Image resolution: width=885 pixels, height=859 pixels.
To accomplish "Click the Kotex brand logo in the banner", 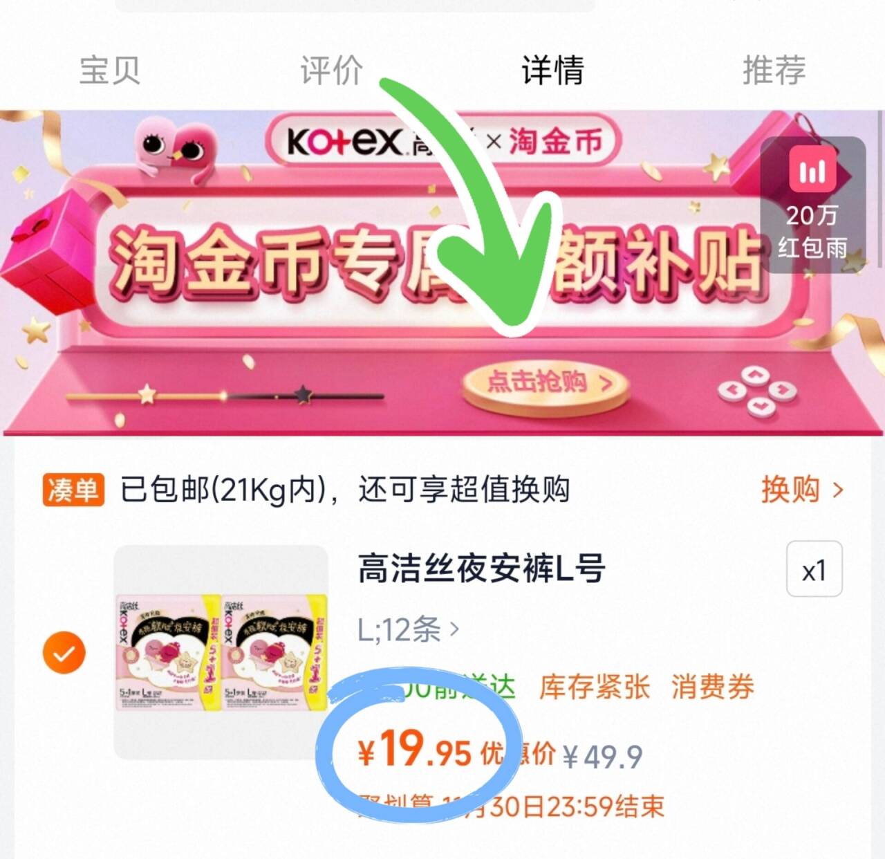I will pyautogui.click(x=345, y=142).
